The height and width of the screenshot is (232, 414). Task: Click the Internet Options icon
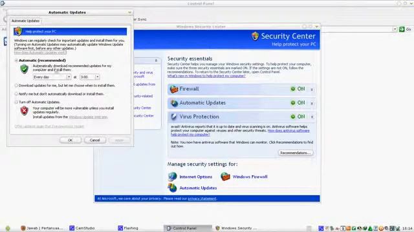tap(173, 177)
